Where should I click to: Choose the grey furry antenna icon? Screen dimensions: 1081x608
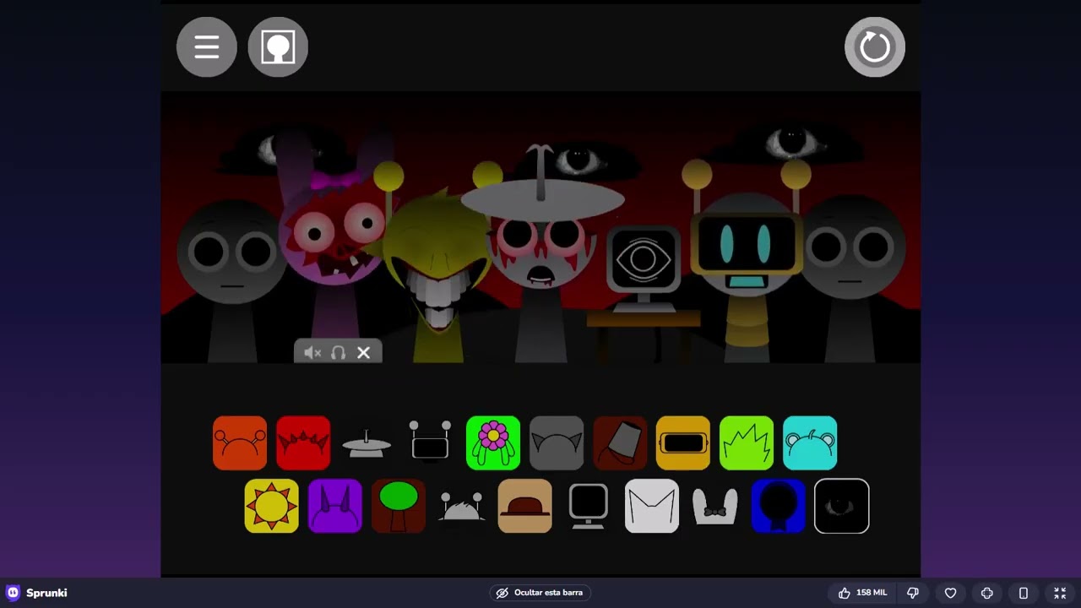(462, 506)
